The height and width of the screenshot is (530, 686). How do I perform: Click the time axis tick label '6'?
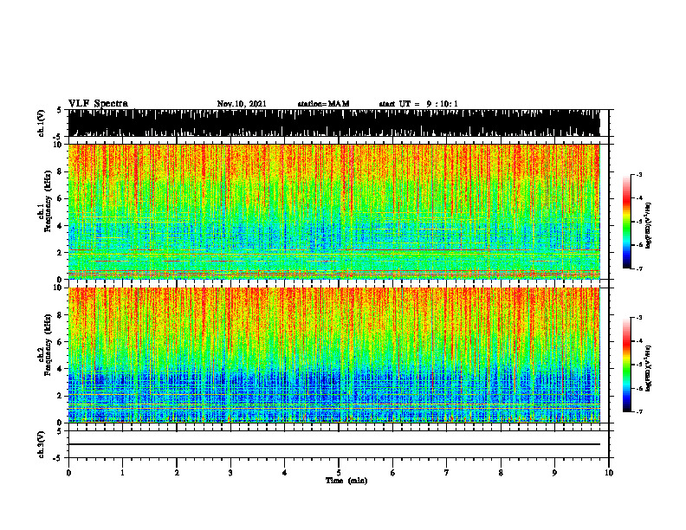392,473
